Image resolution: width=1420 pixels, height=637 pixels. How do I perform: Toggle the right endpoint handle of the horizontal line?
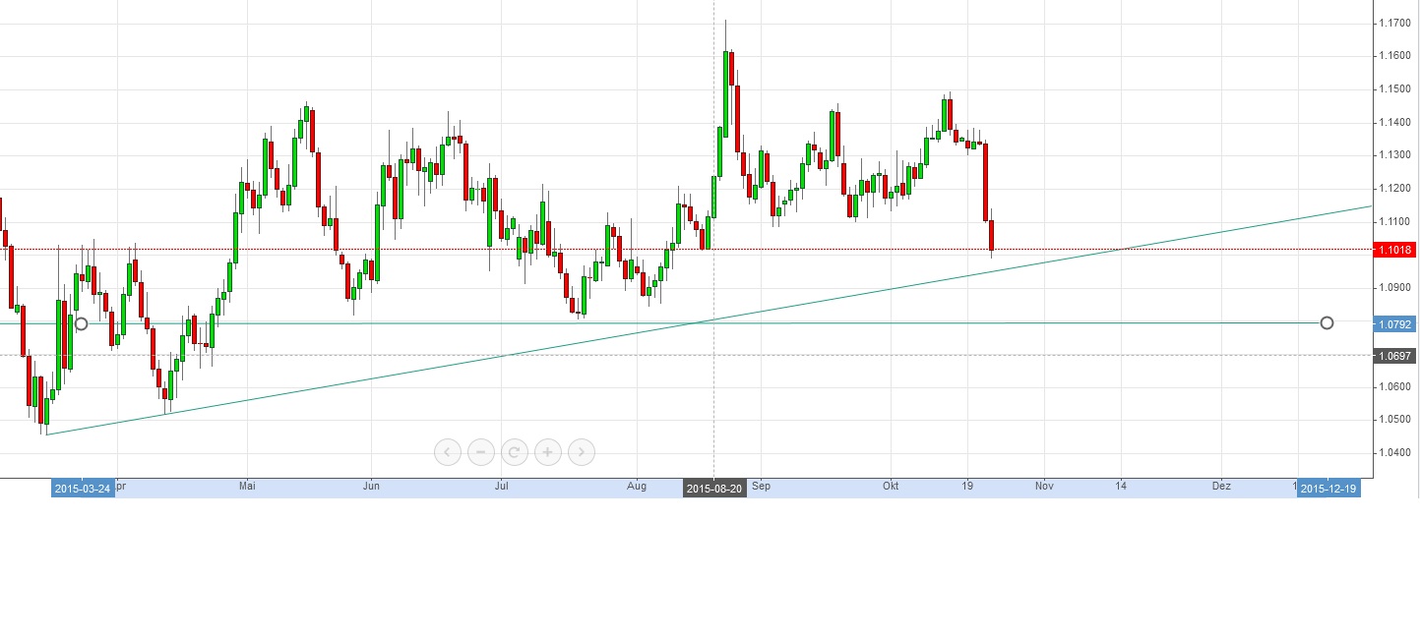click(1327, 322)
